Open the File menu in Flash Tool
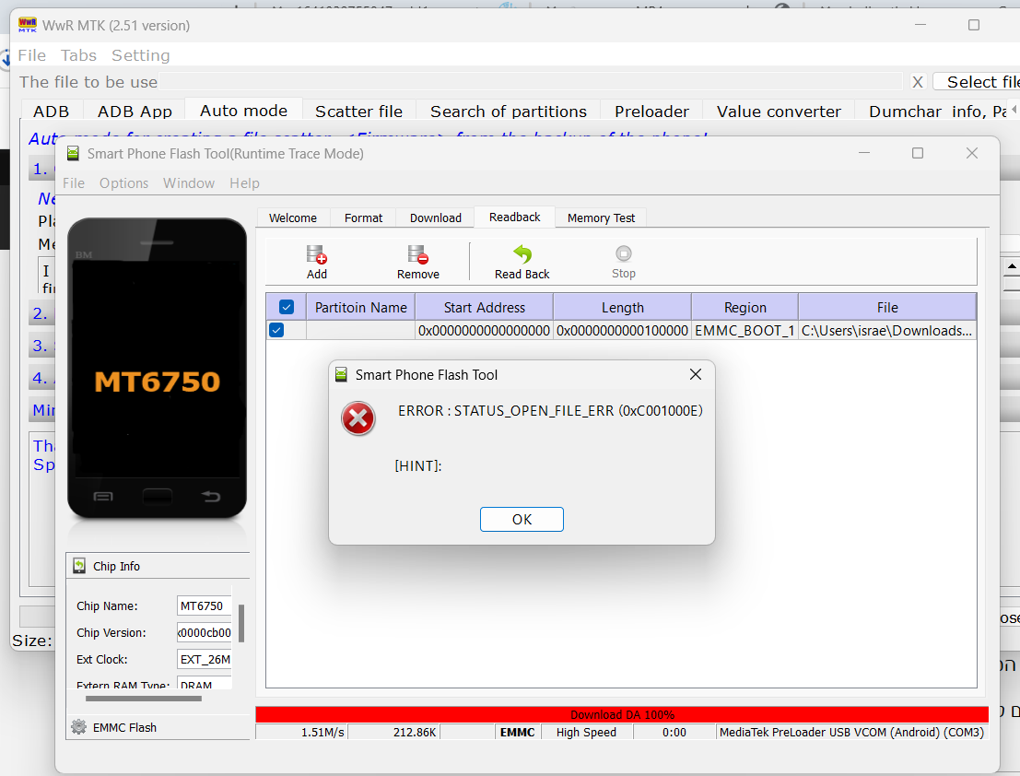1020x776 pixels. coord(74,183)
